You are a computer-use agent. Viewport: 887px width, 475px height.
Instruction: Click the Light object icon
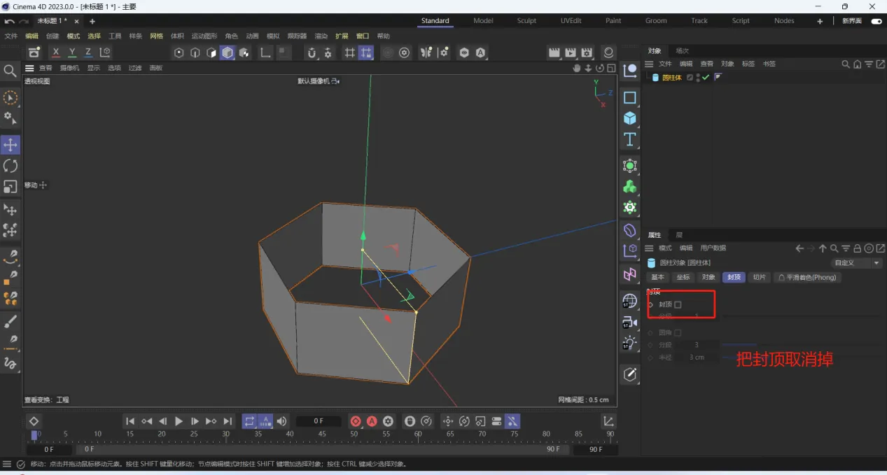(630, 343)
